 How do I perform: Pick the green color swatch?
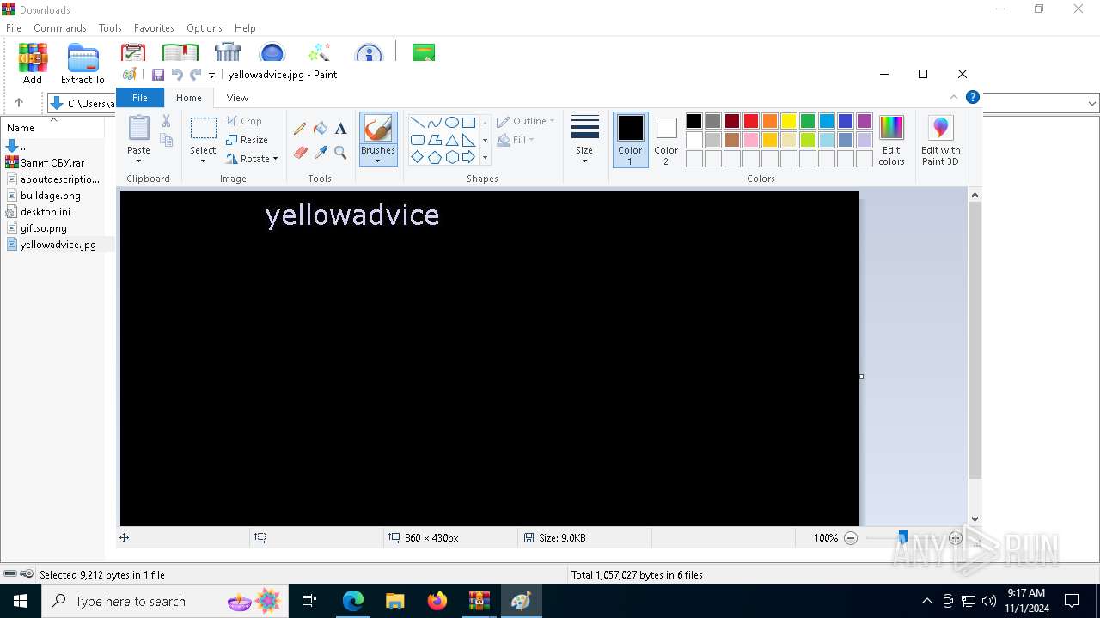(808, 121)
